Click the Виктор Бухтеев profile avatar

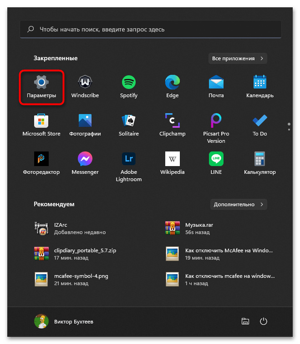click(x=41, y=321)
